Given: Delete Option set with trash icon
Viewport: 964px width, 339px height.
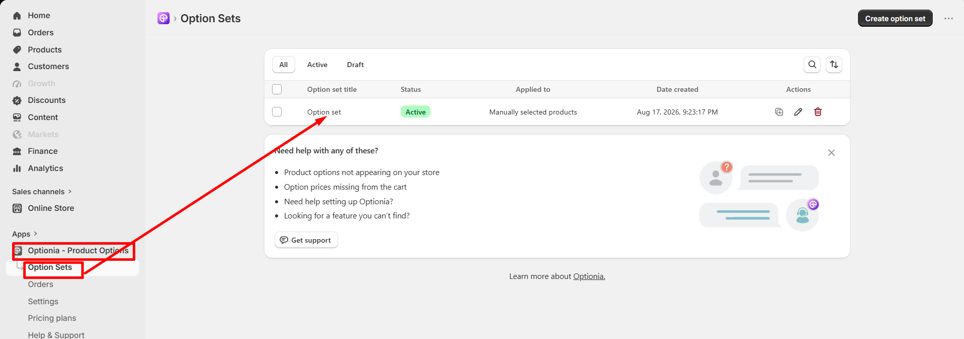Looking at the screenshot, I should 818,112.
